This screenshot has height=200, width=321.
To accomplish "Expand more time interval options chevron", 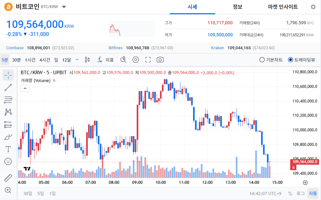I will tap(77, 60).
